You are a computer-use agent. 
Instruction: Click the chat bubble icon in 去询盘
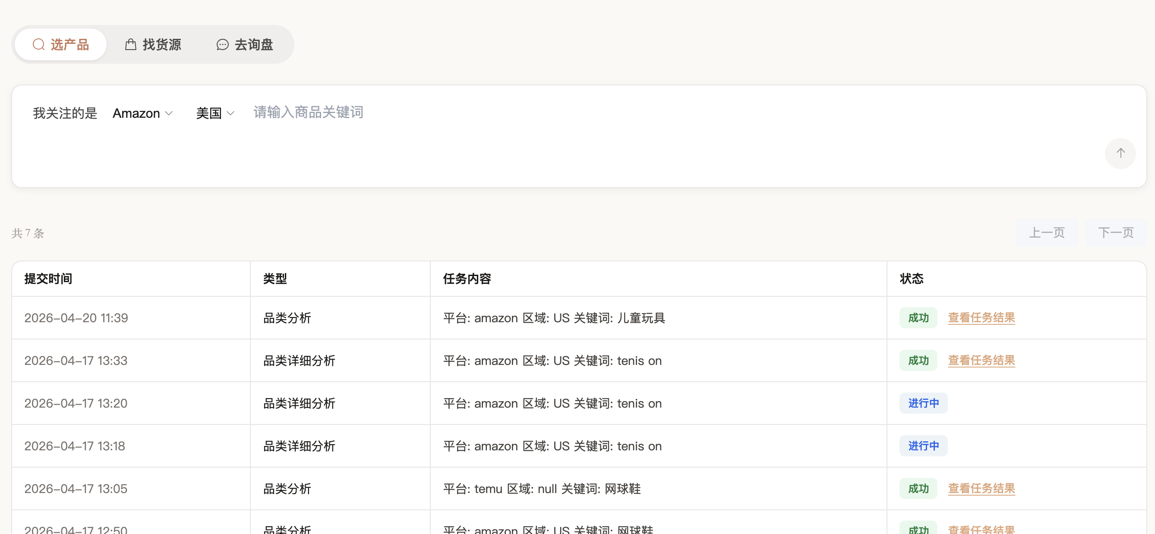(222, 44)
